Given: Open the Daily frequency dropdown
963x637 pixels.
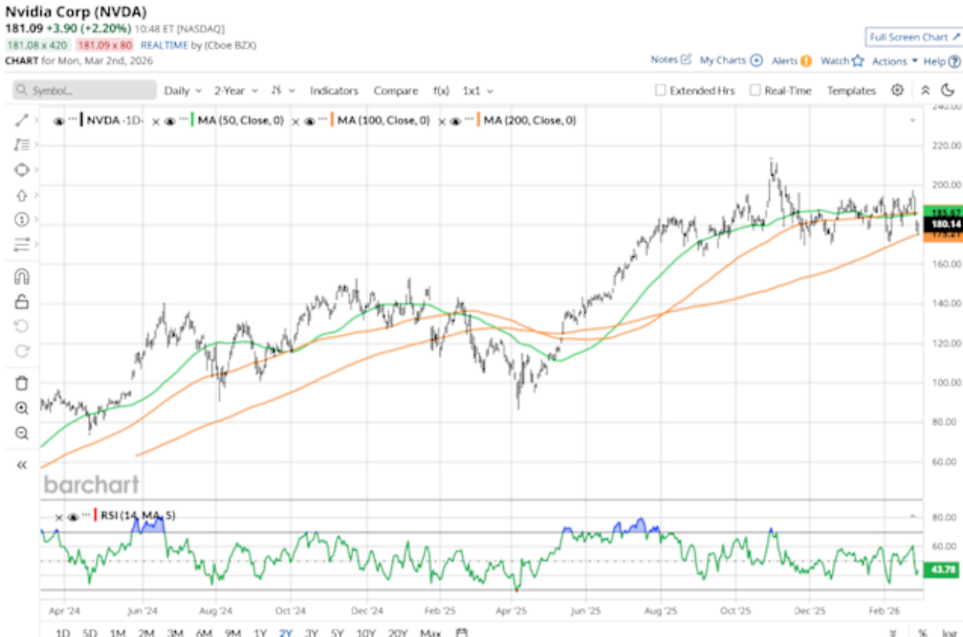Looking at the screenshot, I should click(183, 90).
